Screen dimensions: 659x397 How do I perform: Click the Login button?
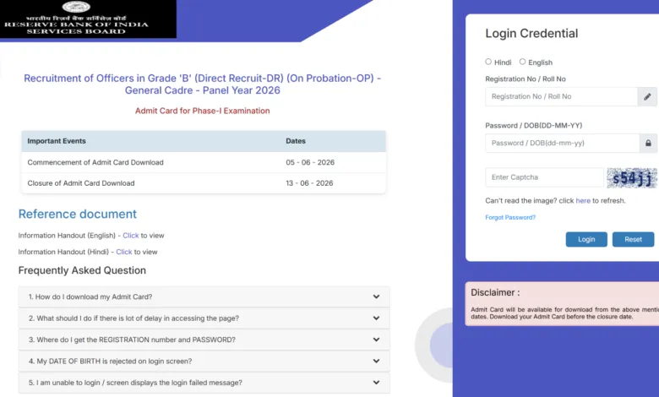click(586, 239)
